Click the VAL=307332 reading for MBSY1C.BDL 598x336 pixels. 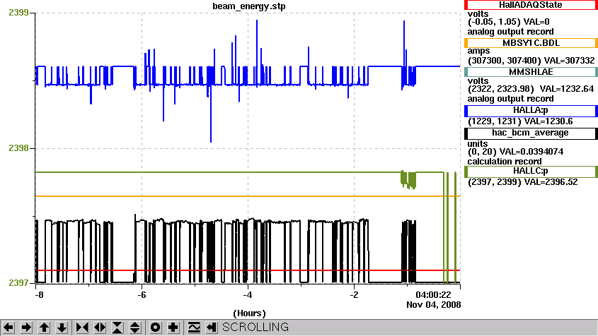(x=569, y=61)
